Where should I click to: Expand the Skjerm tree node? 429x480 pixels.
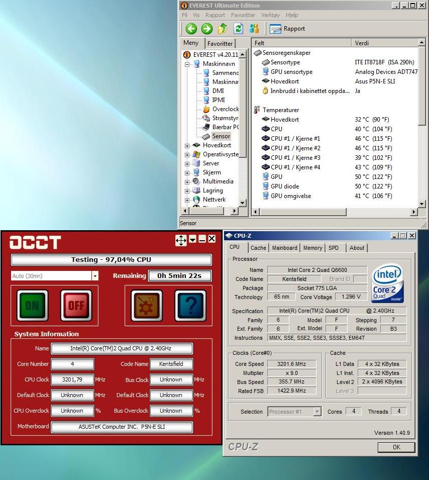187,173
